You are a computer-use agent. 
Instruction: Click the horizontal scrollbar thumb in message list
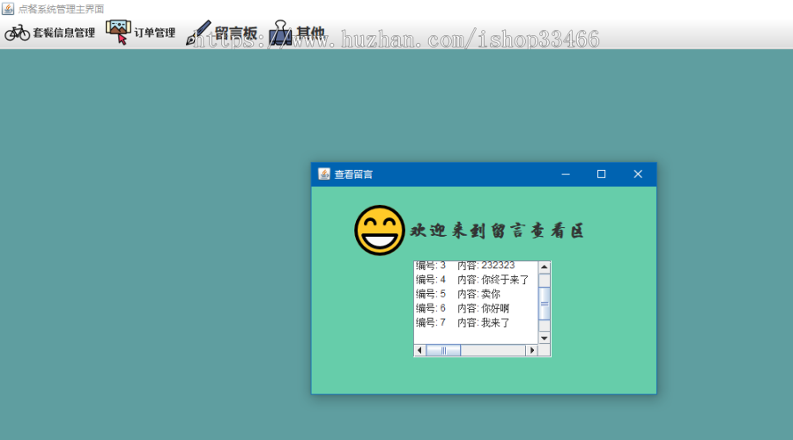click(443, 350)
